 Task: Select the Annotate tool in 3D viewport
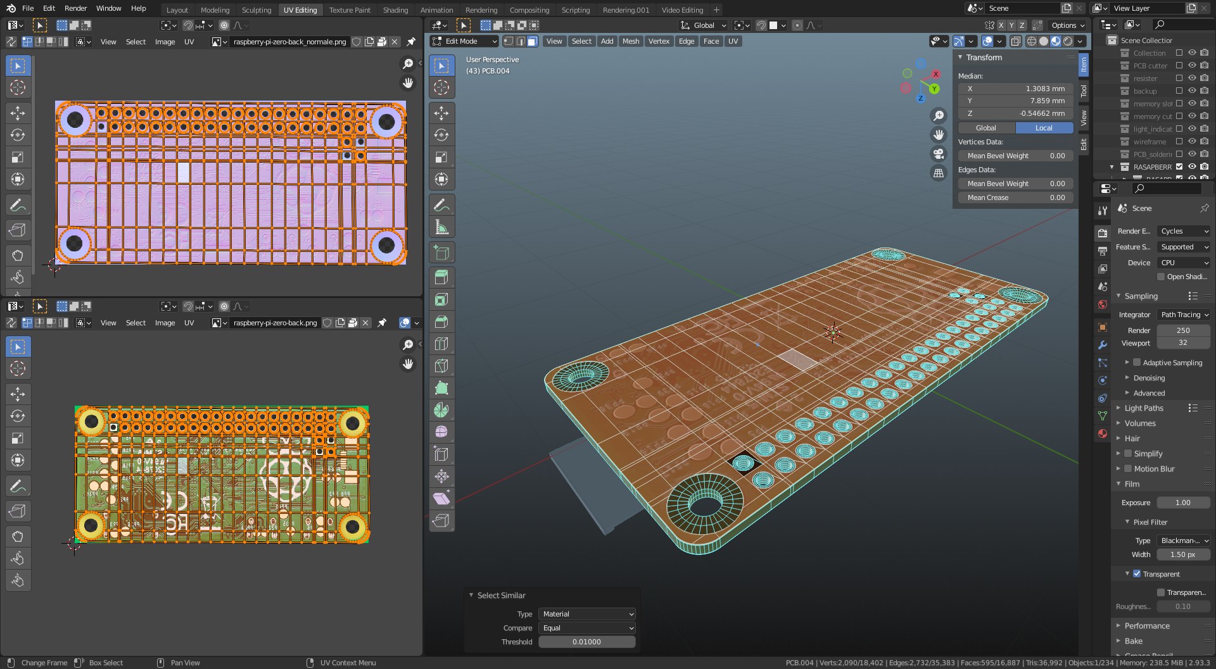click(x=441, y=205)
